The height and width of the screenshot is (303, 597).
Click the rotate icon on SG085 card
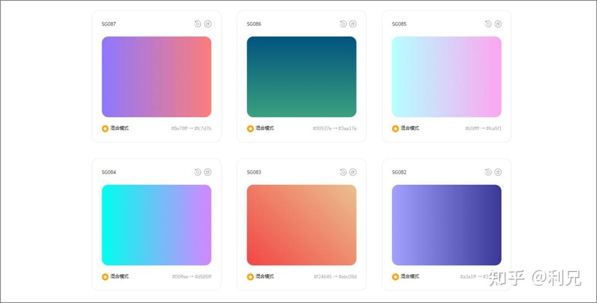(x=488, y=24)
